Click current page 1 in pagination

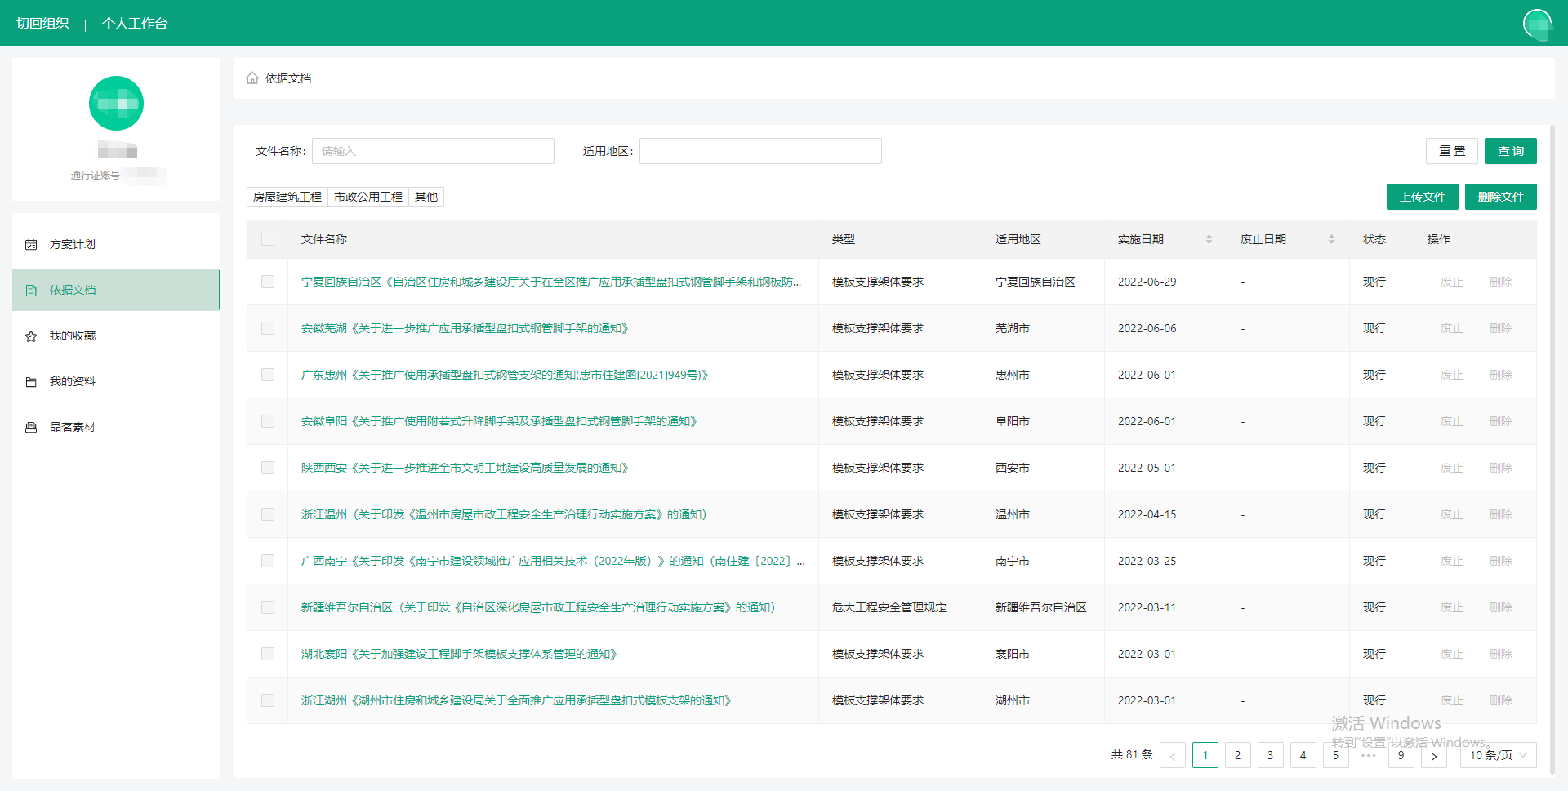(x=1205, y=755)
